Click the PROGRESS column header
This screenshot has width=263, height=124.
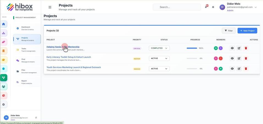coord(195,40)
